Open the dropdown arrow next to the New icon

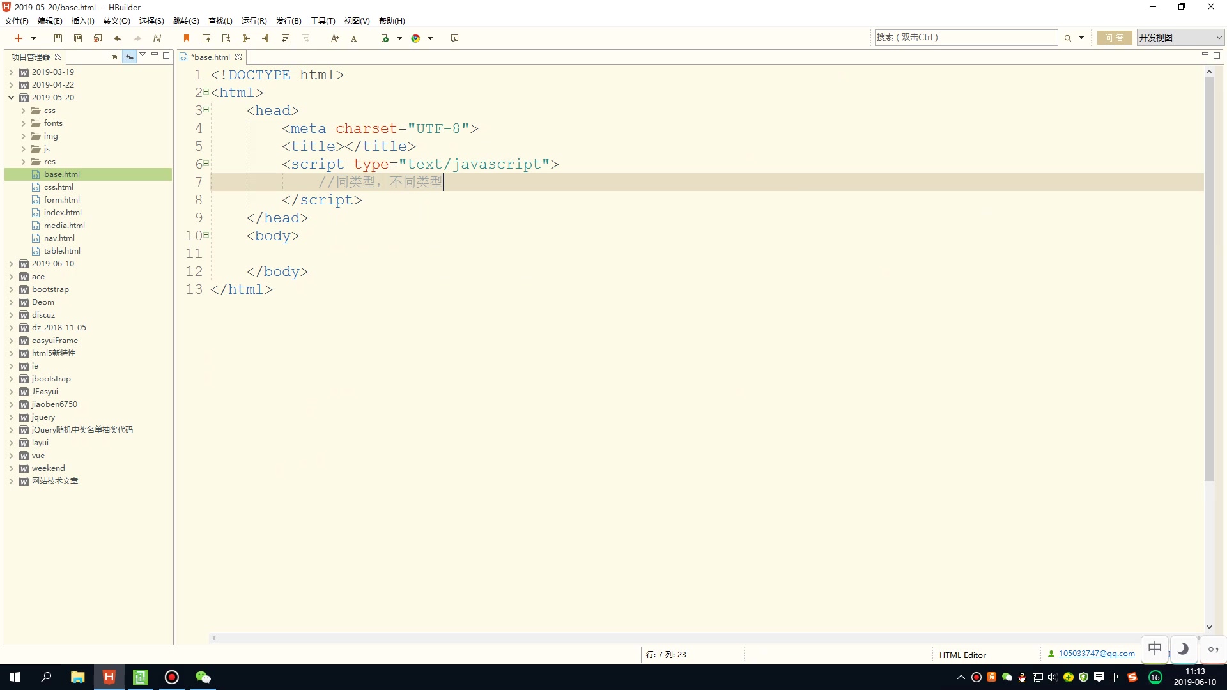coord(33,38)
